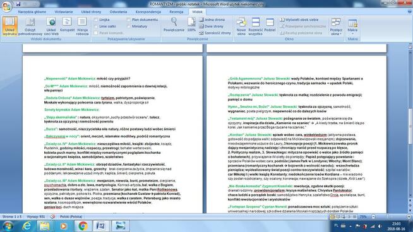The image size is (413, 232).
Task: Click the Word document taskbar button
Action: click(x=101, y=226)
